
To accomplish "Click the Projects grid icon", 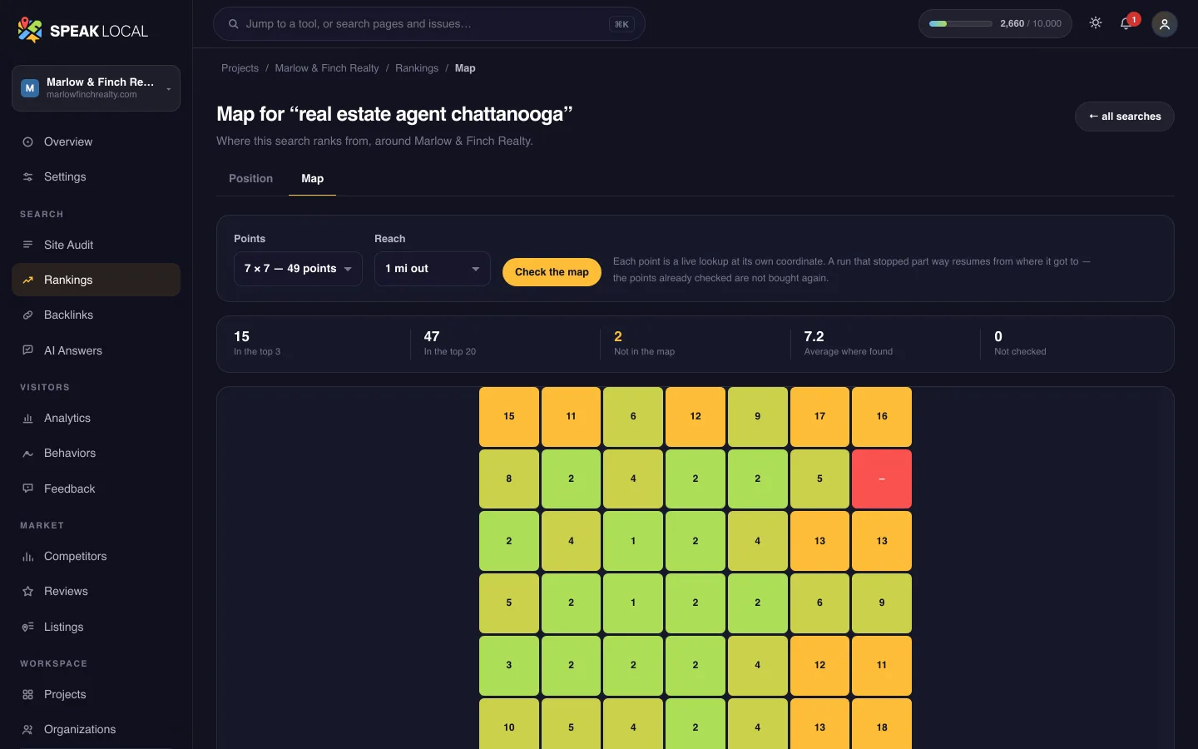I will pyautogui.click(x=27, y=695).
